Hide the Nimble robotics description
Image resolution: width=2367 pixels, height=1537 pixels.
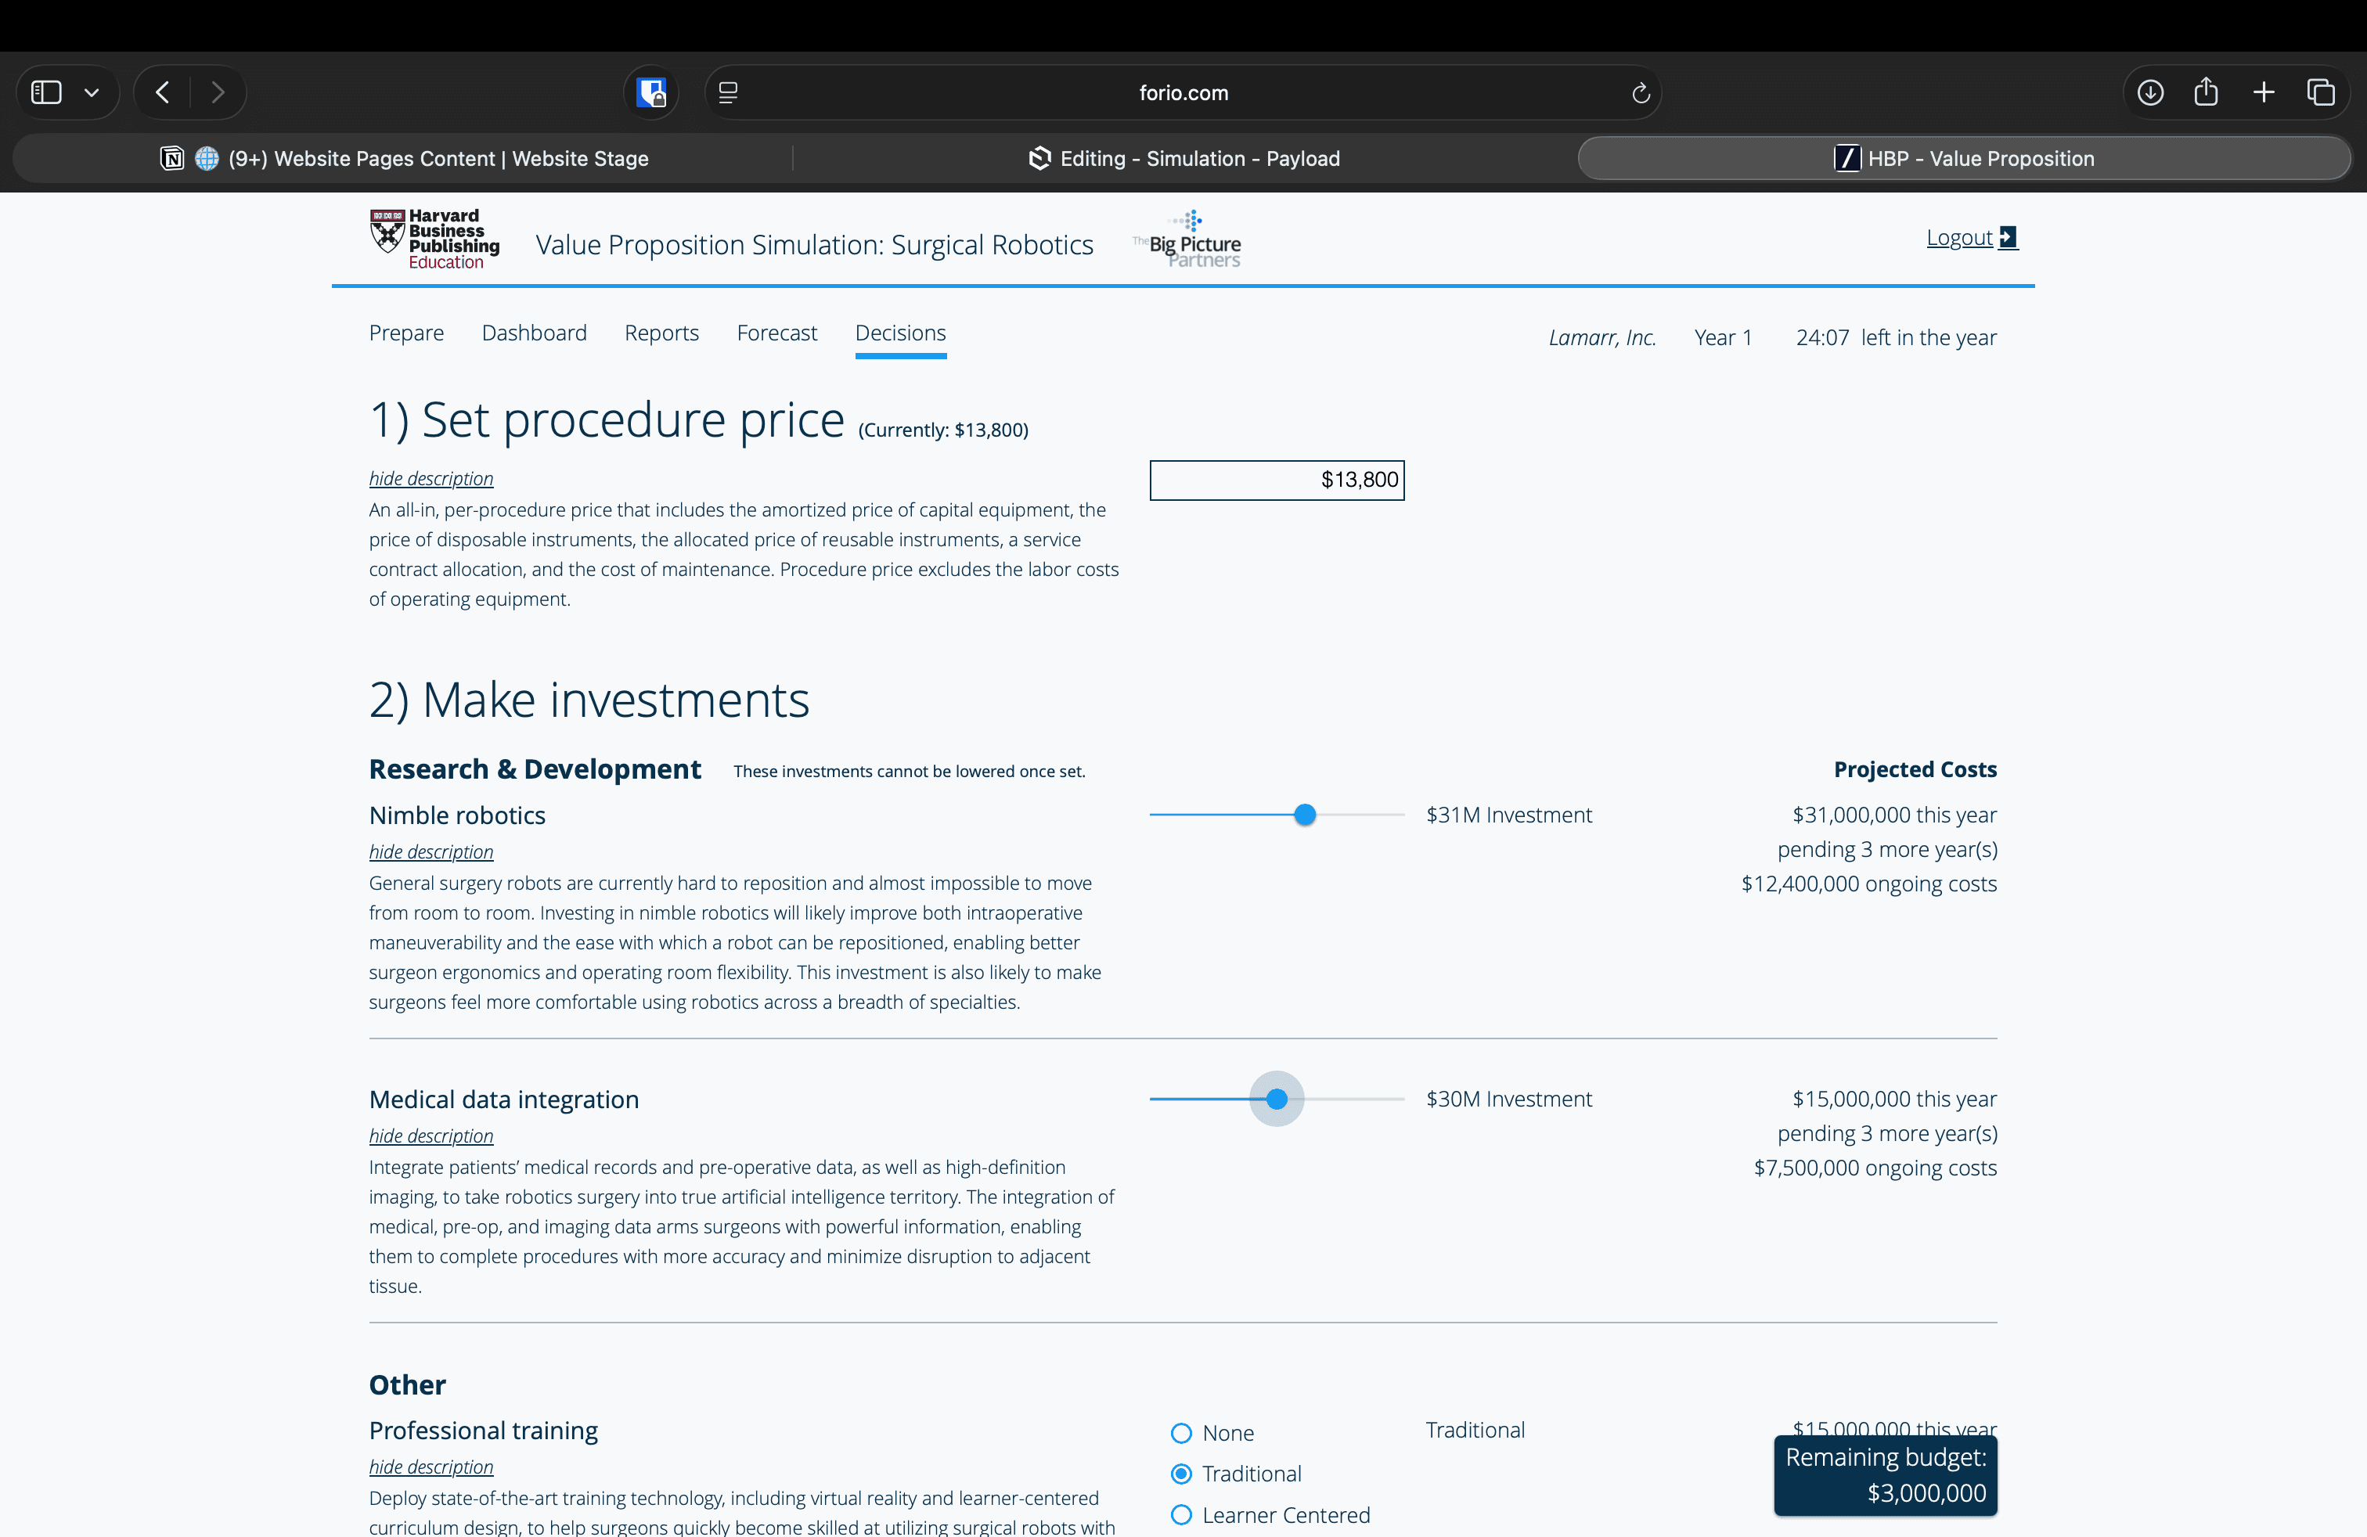[431, 851]
